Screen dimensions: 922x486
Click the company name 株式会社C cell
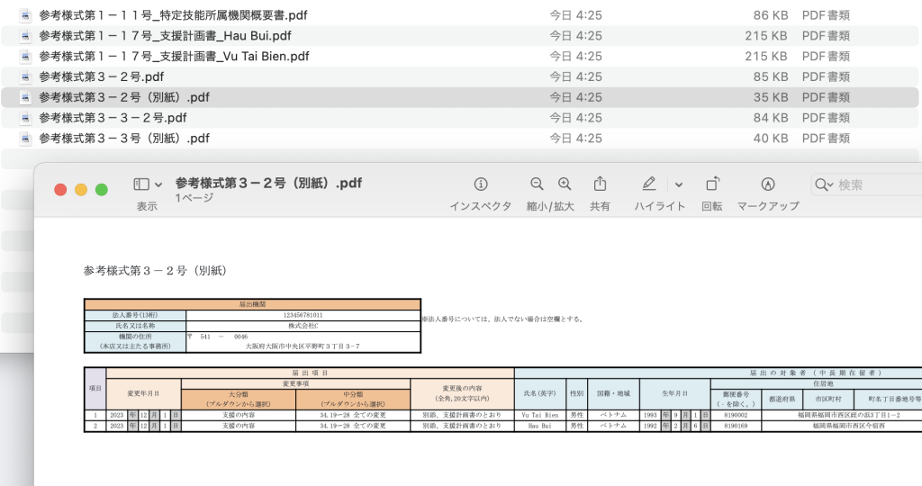coord(303,326)
